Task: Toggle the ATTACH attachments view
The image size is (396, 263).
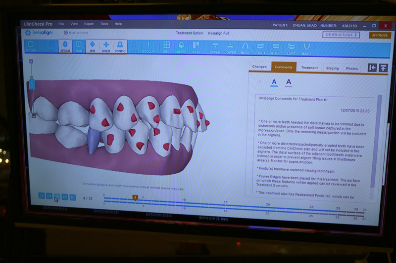Action: (65, 46)
